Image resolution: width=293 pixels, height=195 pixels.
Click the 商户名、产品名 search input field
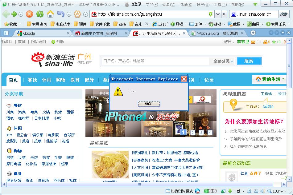coord(155,61)
